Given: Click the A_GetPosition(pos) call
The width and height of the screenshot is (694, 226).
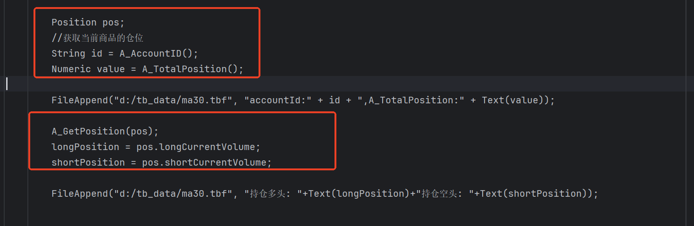Looking at the screenshot, I should coord(105,131).
